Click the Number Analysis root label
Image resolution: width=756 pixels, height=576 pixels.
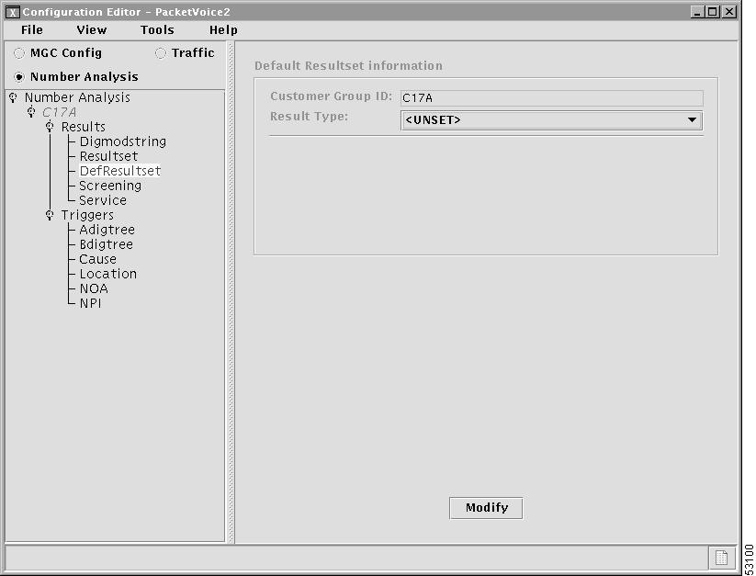point(77,98)
